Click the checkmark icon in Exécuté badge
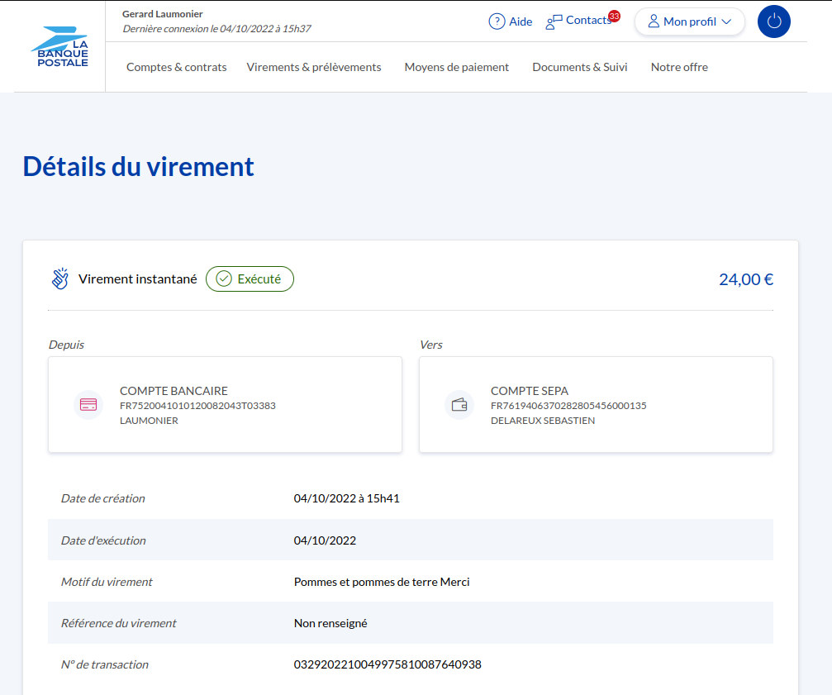832x695 pixels. point(223,278)
